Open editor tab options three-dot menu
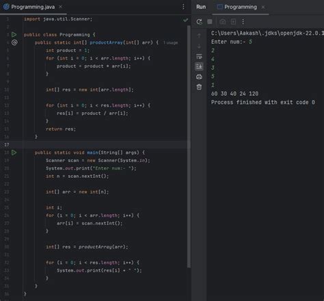Screen dimensions: 324x301 pos(183,7)
